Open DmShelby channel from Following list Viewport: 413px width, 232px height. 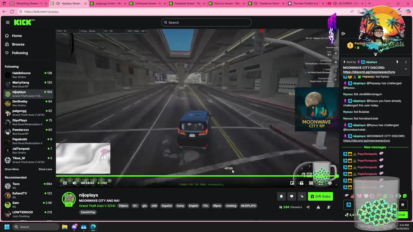point(28,103)
